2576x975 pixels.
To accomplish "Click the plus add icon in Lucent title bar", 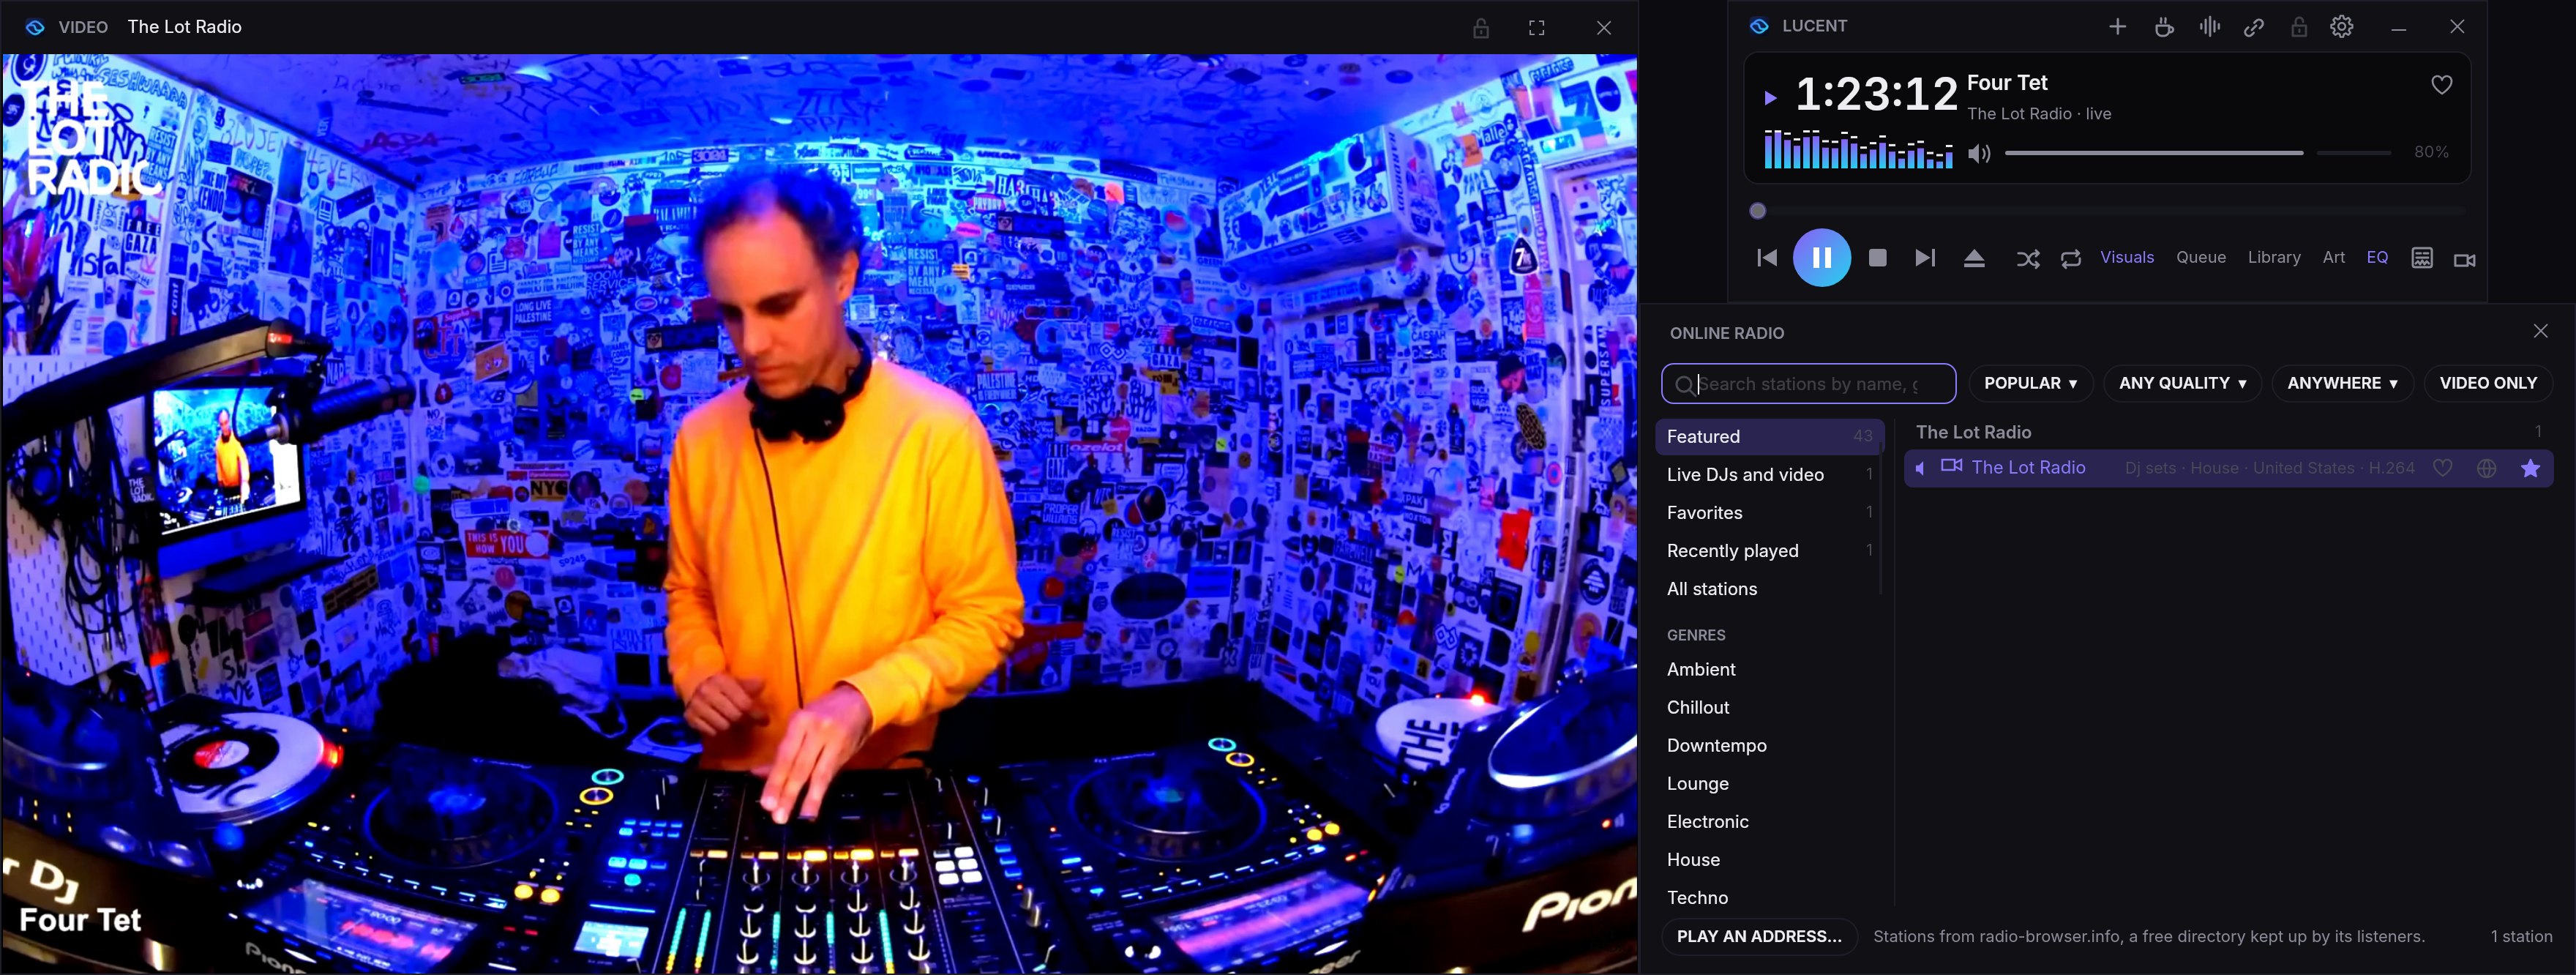I will 2117,27.
